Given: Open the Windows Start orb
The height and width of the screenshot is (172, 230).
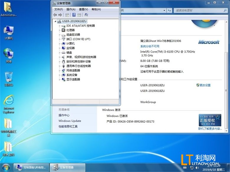Looking at the screenshot, I should (6, 168).
